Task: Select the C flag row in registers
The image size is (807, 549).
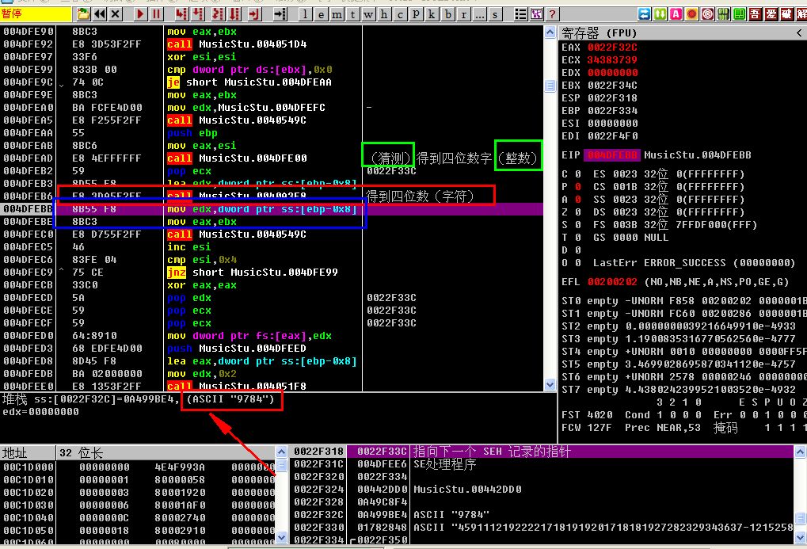Action: 653,174
